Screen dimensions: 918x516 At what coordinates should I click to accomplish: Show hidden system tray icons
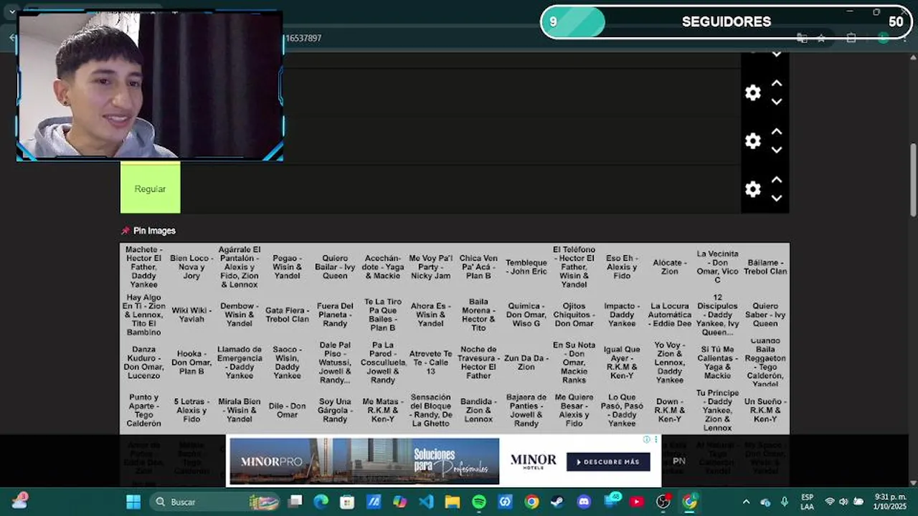(x=746, y=502)
